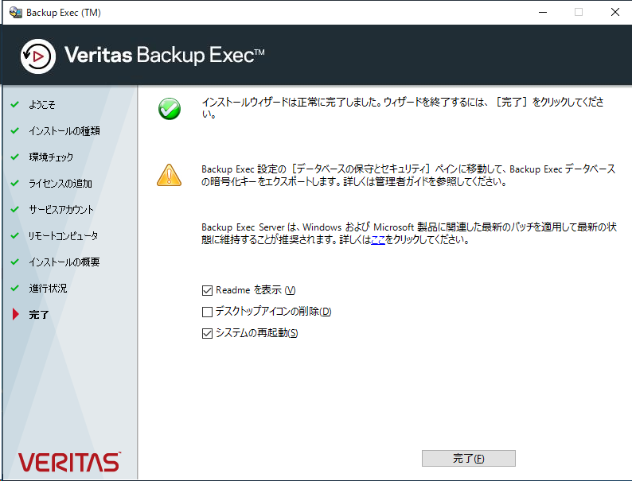The height and width of the screenshot is (481, 632).
Task: Select the インストールの概要 step
Action: [x=64, y=262]
